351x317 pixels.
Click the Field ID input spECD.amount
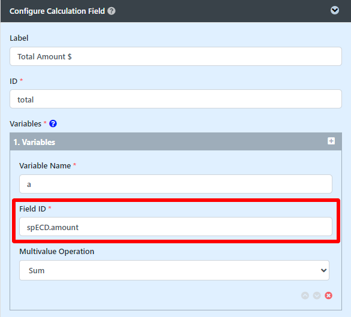tap(175, 227)
